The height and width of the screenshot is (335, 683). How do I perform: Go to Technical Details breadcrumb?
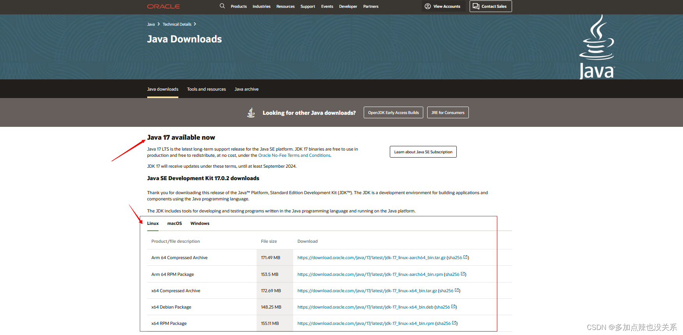point(177,24)
